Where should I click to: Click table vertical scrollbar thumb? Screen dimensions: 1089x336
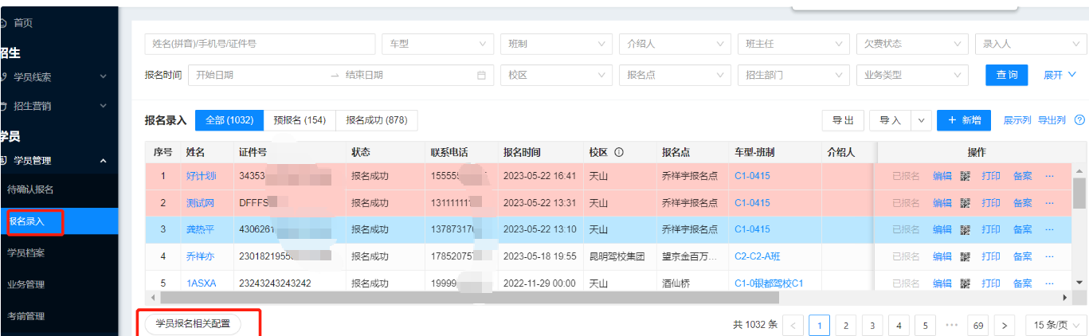(1079, 193)
